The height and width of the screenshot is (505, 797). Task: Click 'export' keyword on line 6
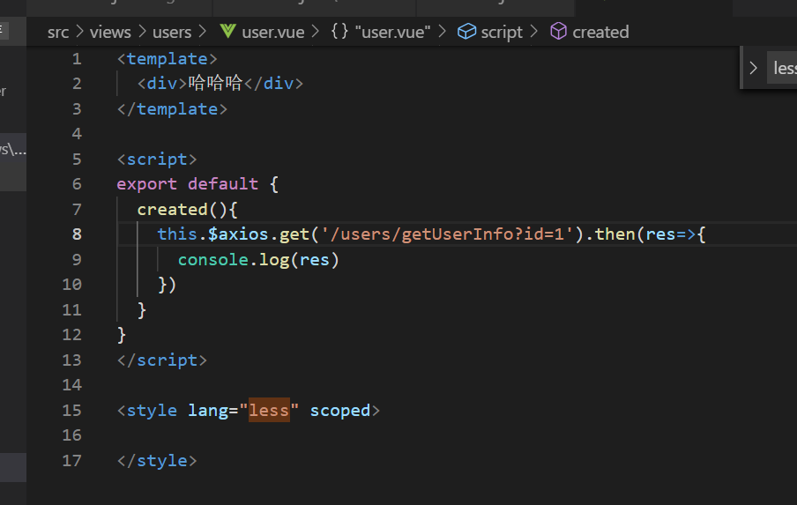[147, 184]
